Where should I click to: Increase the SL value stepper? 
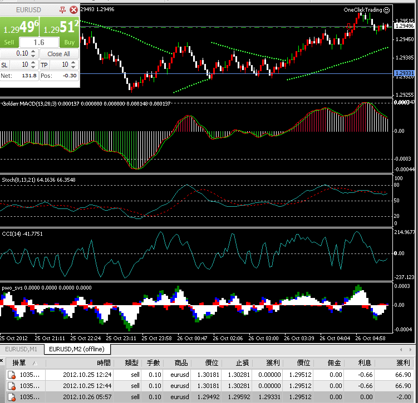click(x=33, y=62)
